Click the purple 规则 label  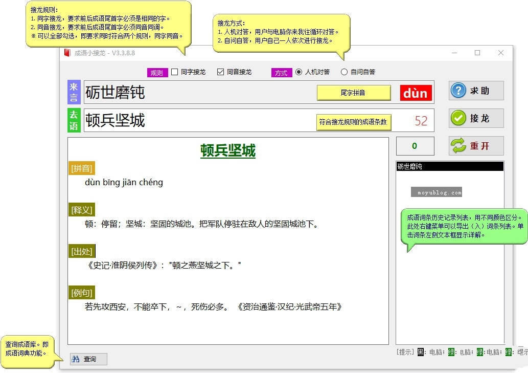point(157,73)
